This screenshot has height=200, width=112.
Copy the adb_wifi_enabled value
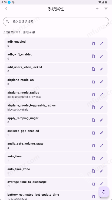(93, 56)
